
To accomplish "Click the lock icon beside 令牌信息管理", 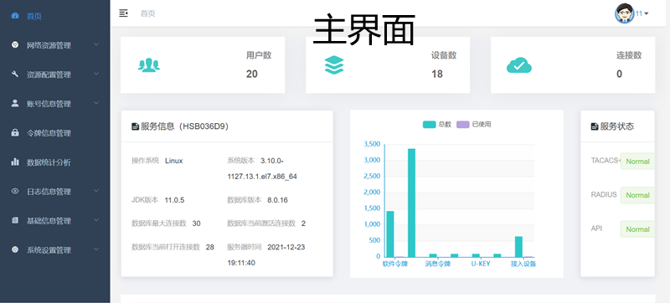I will click(x=15, y=133).
